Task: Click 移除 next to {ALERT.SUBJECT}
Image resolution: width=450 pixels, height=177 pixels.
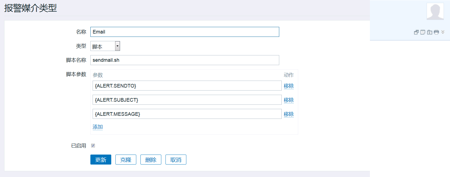Action: [289, 100]
